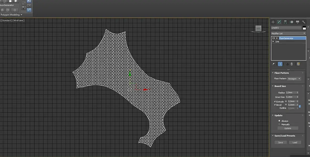Collapse the Save/Load Presets rollout
This screenshot has height=157, width=310.
point(273,136)
